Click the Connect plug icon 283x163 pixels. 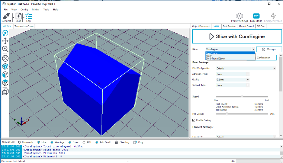(x=6, y=16)
